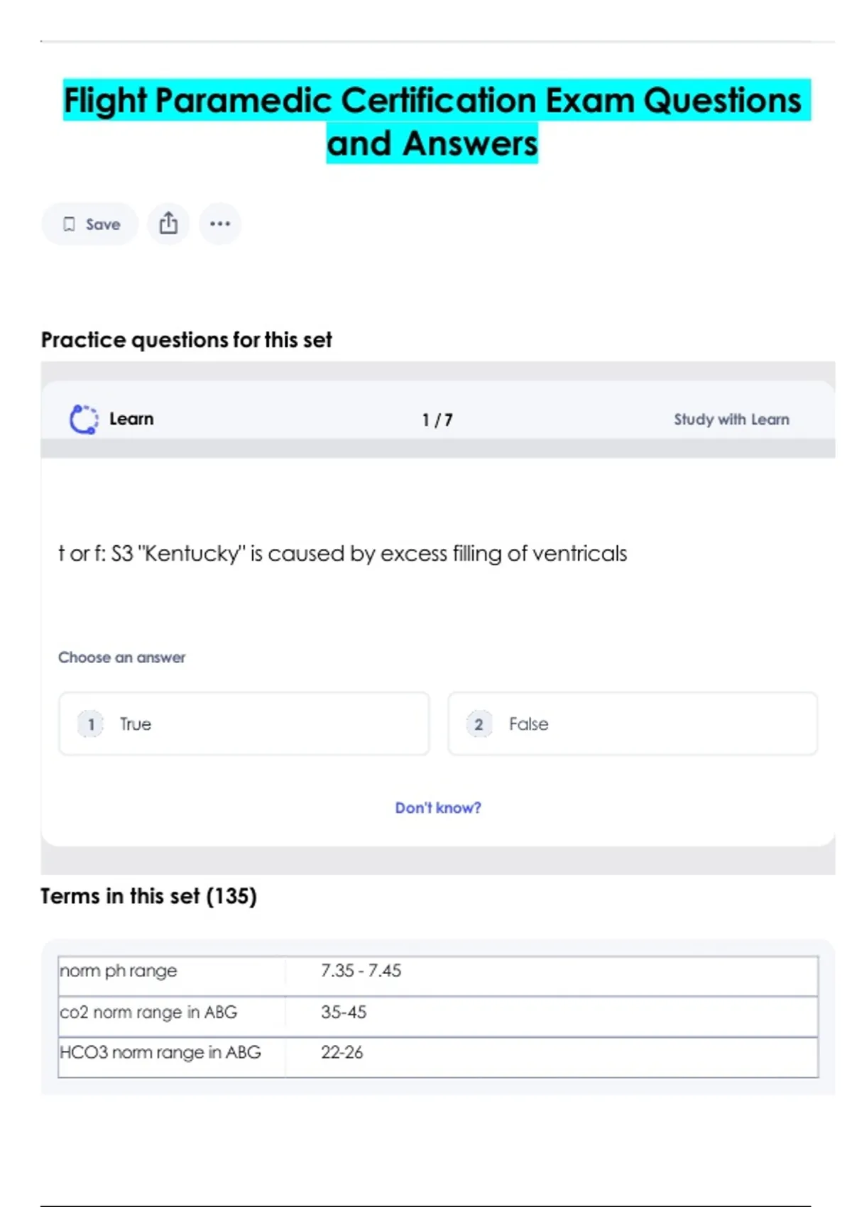Click the number 2 answer badge
This screenshot has height=1207, width=852.
pyautogui.click(x=479, y=724)
